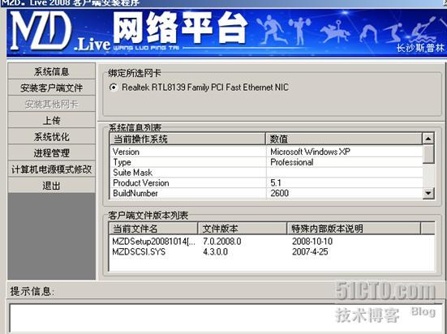Image resolution: width=447 pixels, height=334 pixels.
Task: Select the Realtek RTL8139 NIC radio button
Action: (114, 88)
